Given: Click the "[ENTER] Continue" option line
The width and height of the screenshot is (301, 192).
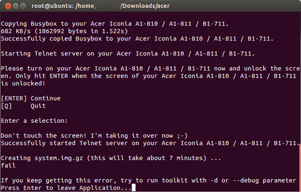Looking at the screenshot, I should click(31, 98).
